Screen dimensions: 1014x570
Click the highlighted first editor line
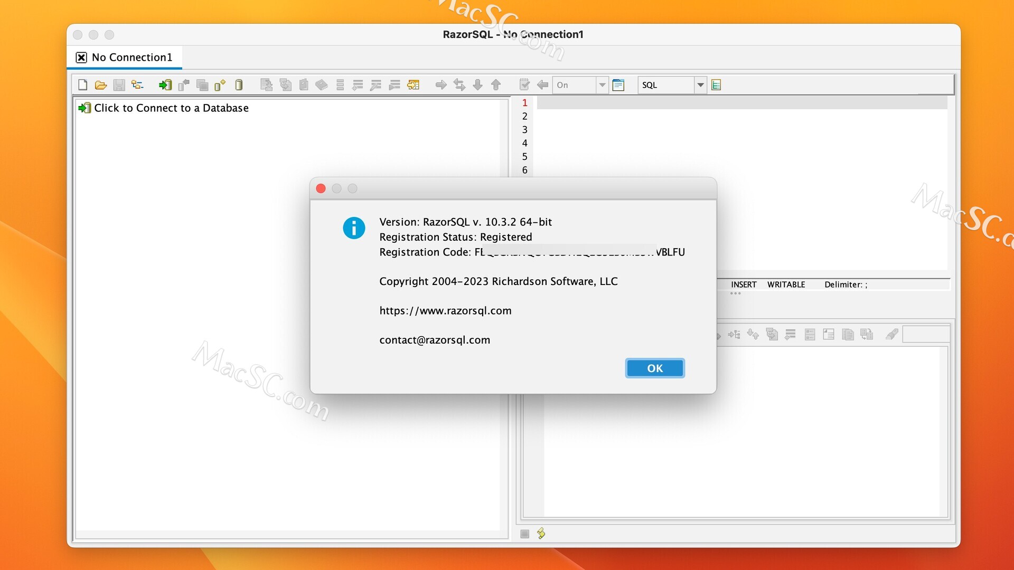point(741,103)
